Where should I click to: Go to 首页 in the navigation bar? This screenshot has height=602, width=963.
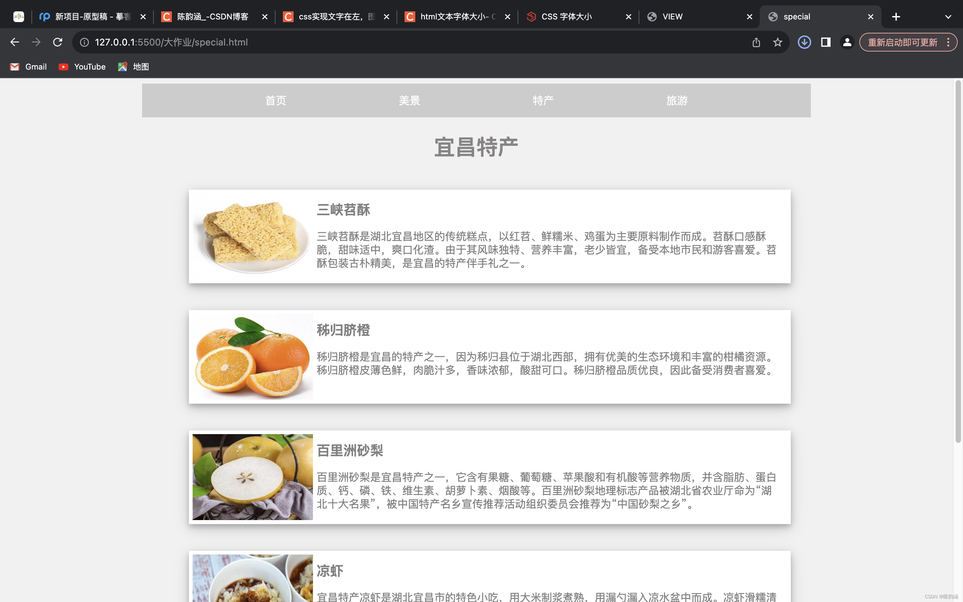276,101
